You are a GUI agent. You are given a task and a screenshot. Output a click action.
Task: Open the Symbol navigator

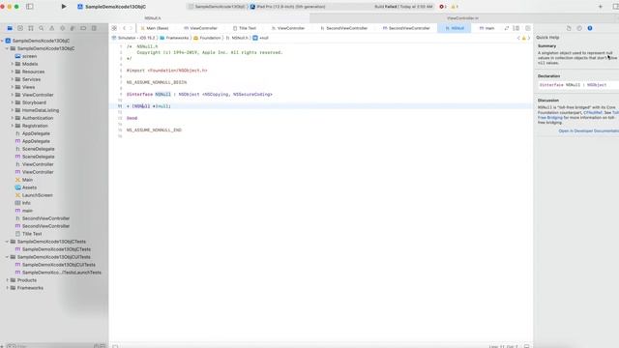point(31,28)
